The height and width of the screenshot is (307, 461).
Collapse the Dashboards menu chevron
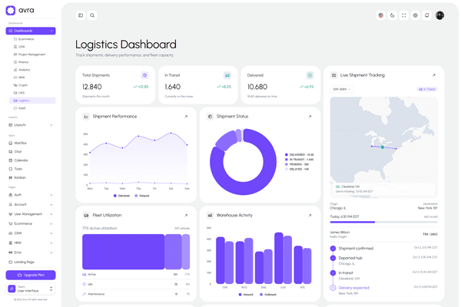click(51, 31)
